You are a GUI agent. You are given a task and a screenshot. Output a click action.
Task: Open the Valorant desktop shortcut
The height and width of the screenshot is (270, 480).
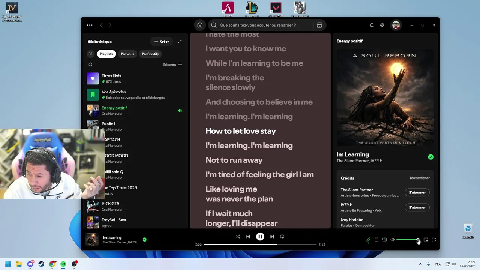point(276,10)
